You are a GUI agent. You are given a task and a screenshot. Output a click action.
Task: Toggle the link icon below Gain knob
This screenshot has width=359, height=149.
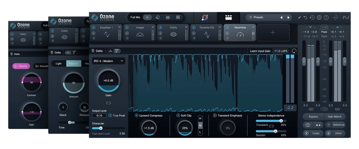click(x=108, y=103)
